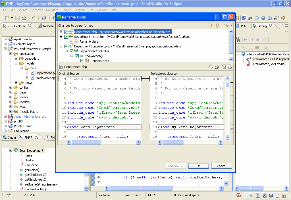Select next change down-arrow in Rename Class dialog
The width and height of the screenshot is (291, 200).
pos(211,26)
